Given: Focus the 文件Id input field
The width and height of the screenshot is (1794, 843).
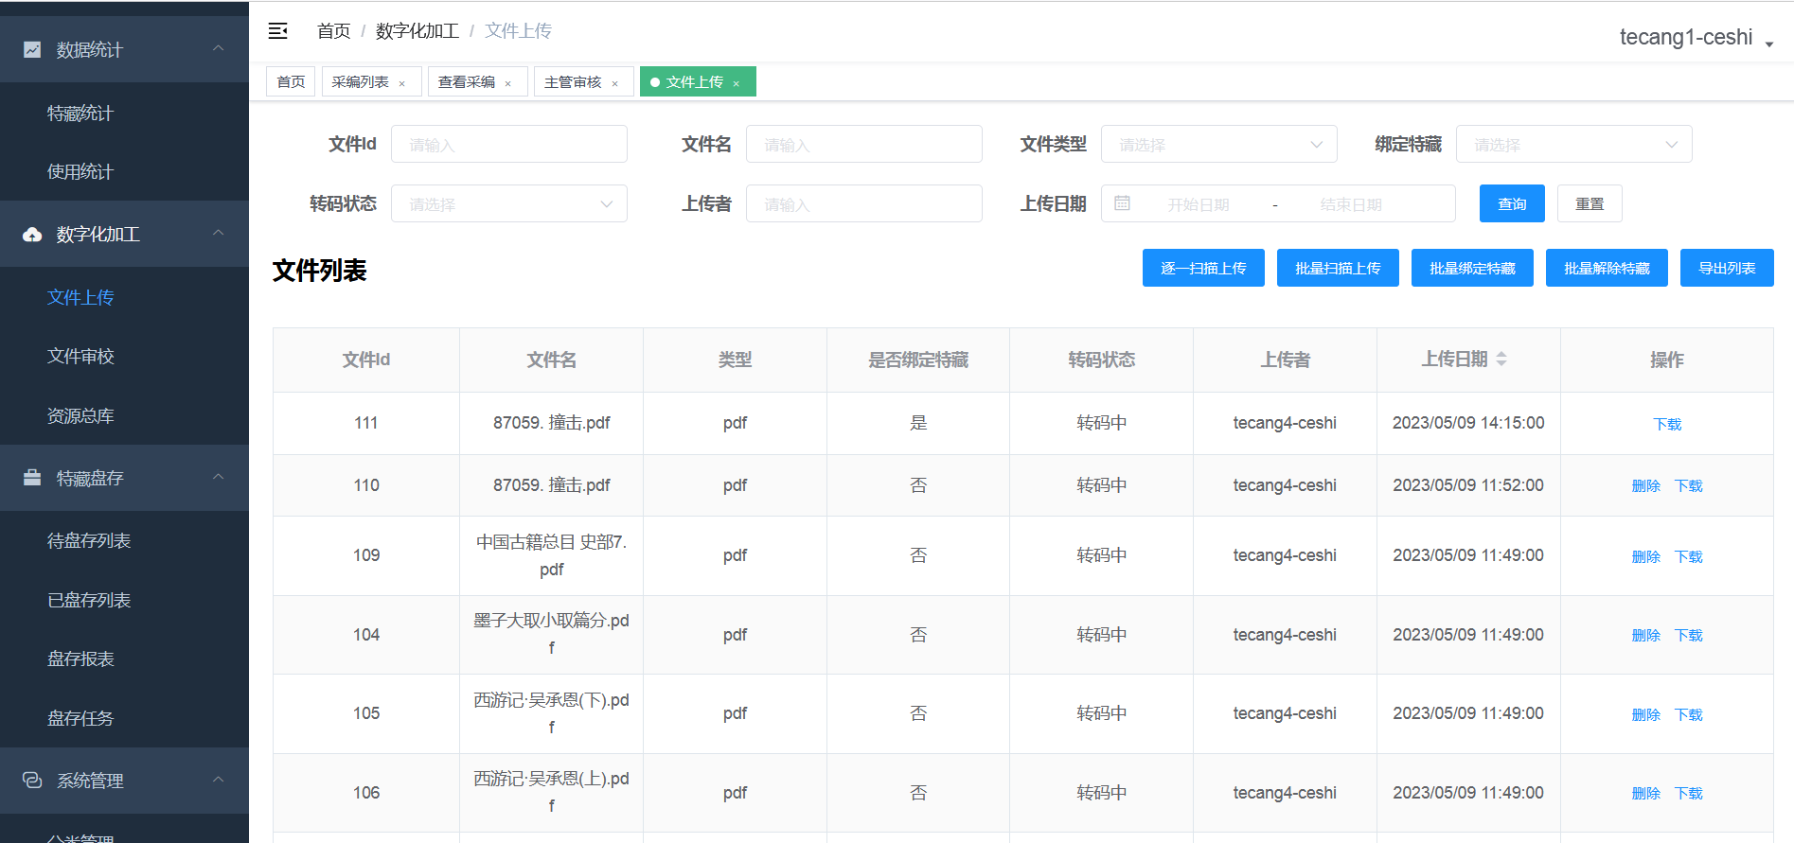Looking at the screenshot, I should (508, 144).
